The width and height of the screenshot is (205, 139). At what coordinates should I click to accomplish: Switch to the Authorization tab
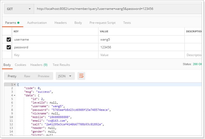click(x=37, y=23)
